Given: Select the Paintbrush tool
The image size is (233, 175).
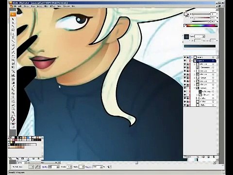Looking at the screenshot, I should click(x=13, y=49).
